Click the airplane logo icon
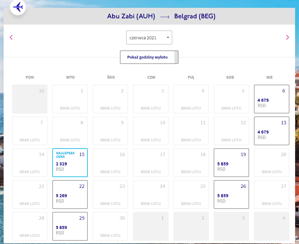This screenshot has width=299, height=244. coord(18,7)
